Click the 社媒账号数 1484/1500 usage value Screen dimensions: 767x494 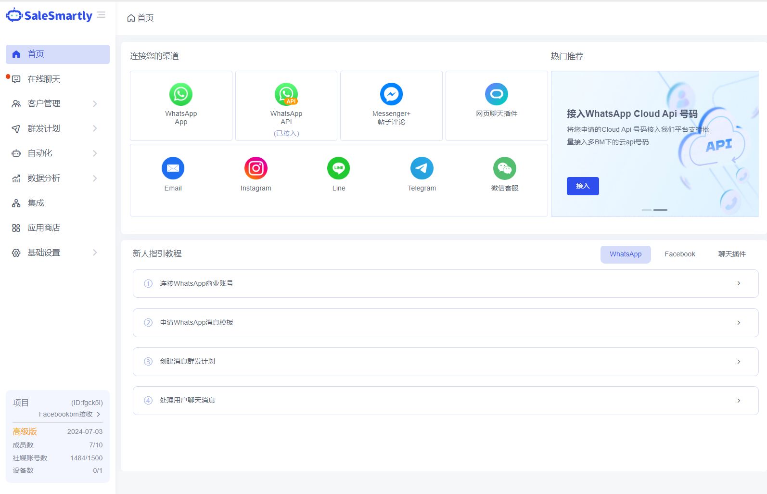pos(86,458)
